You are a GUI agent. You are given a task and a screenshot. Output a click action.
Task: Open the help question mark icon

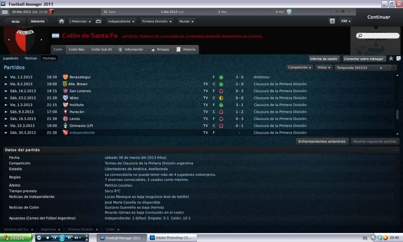332,21
